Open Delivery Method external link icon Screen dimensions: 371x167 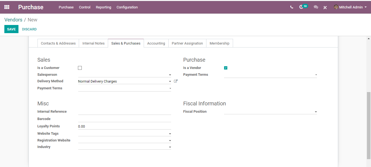tap(176, 81)
